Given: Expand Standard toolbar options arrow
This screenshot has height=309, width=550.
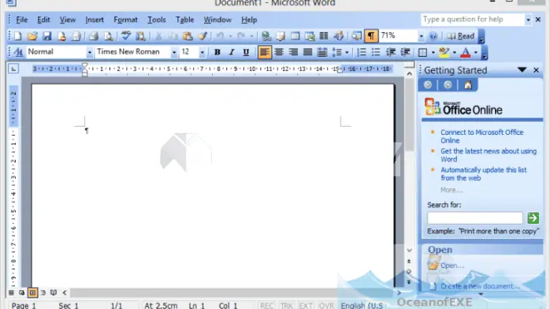Looking at the screenshot, I should (481, 36).
